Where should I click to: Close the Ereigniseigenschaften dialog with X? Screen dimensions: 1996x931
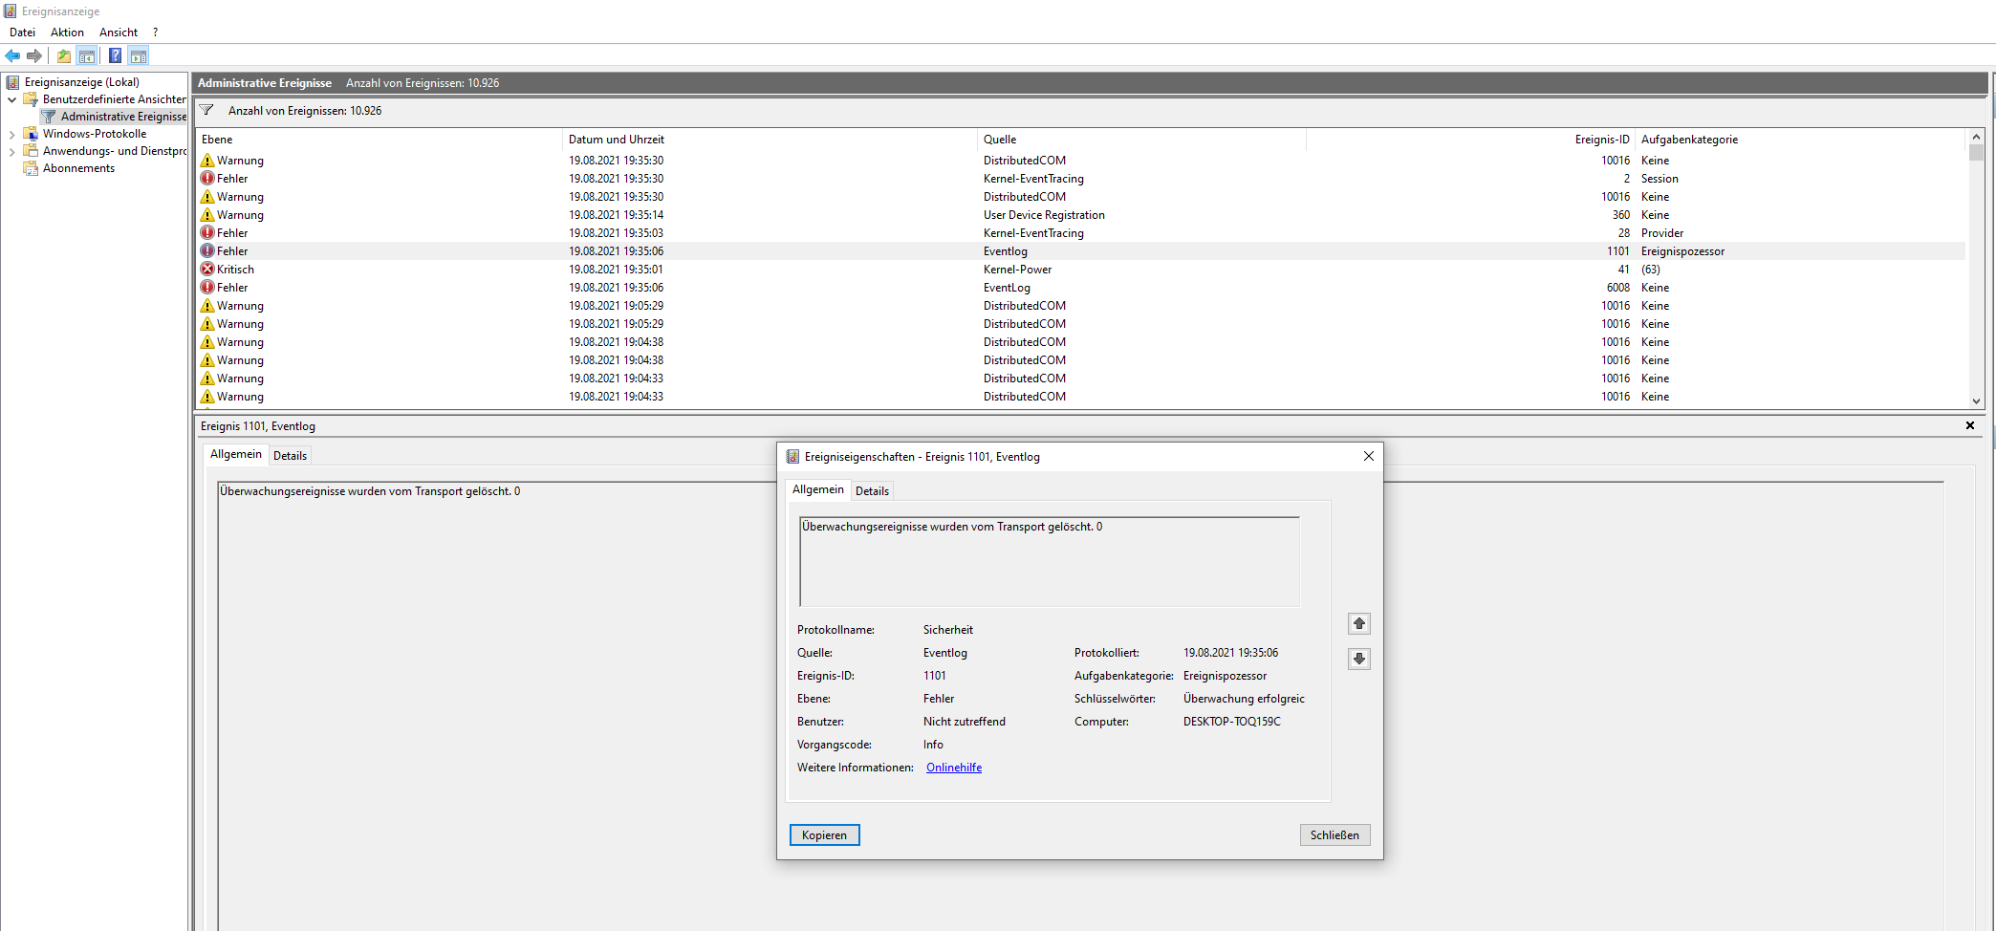(x=1368, y=456)
